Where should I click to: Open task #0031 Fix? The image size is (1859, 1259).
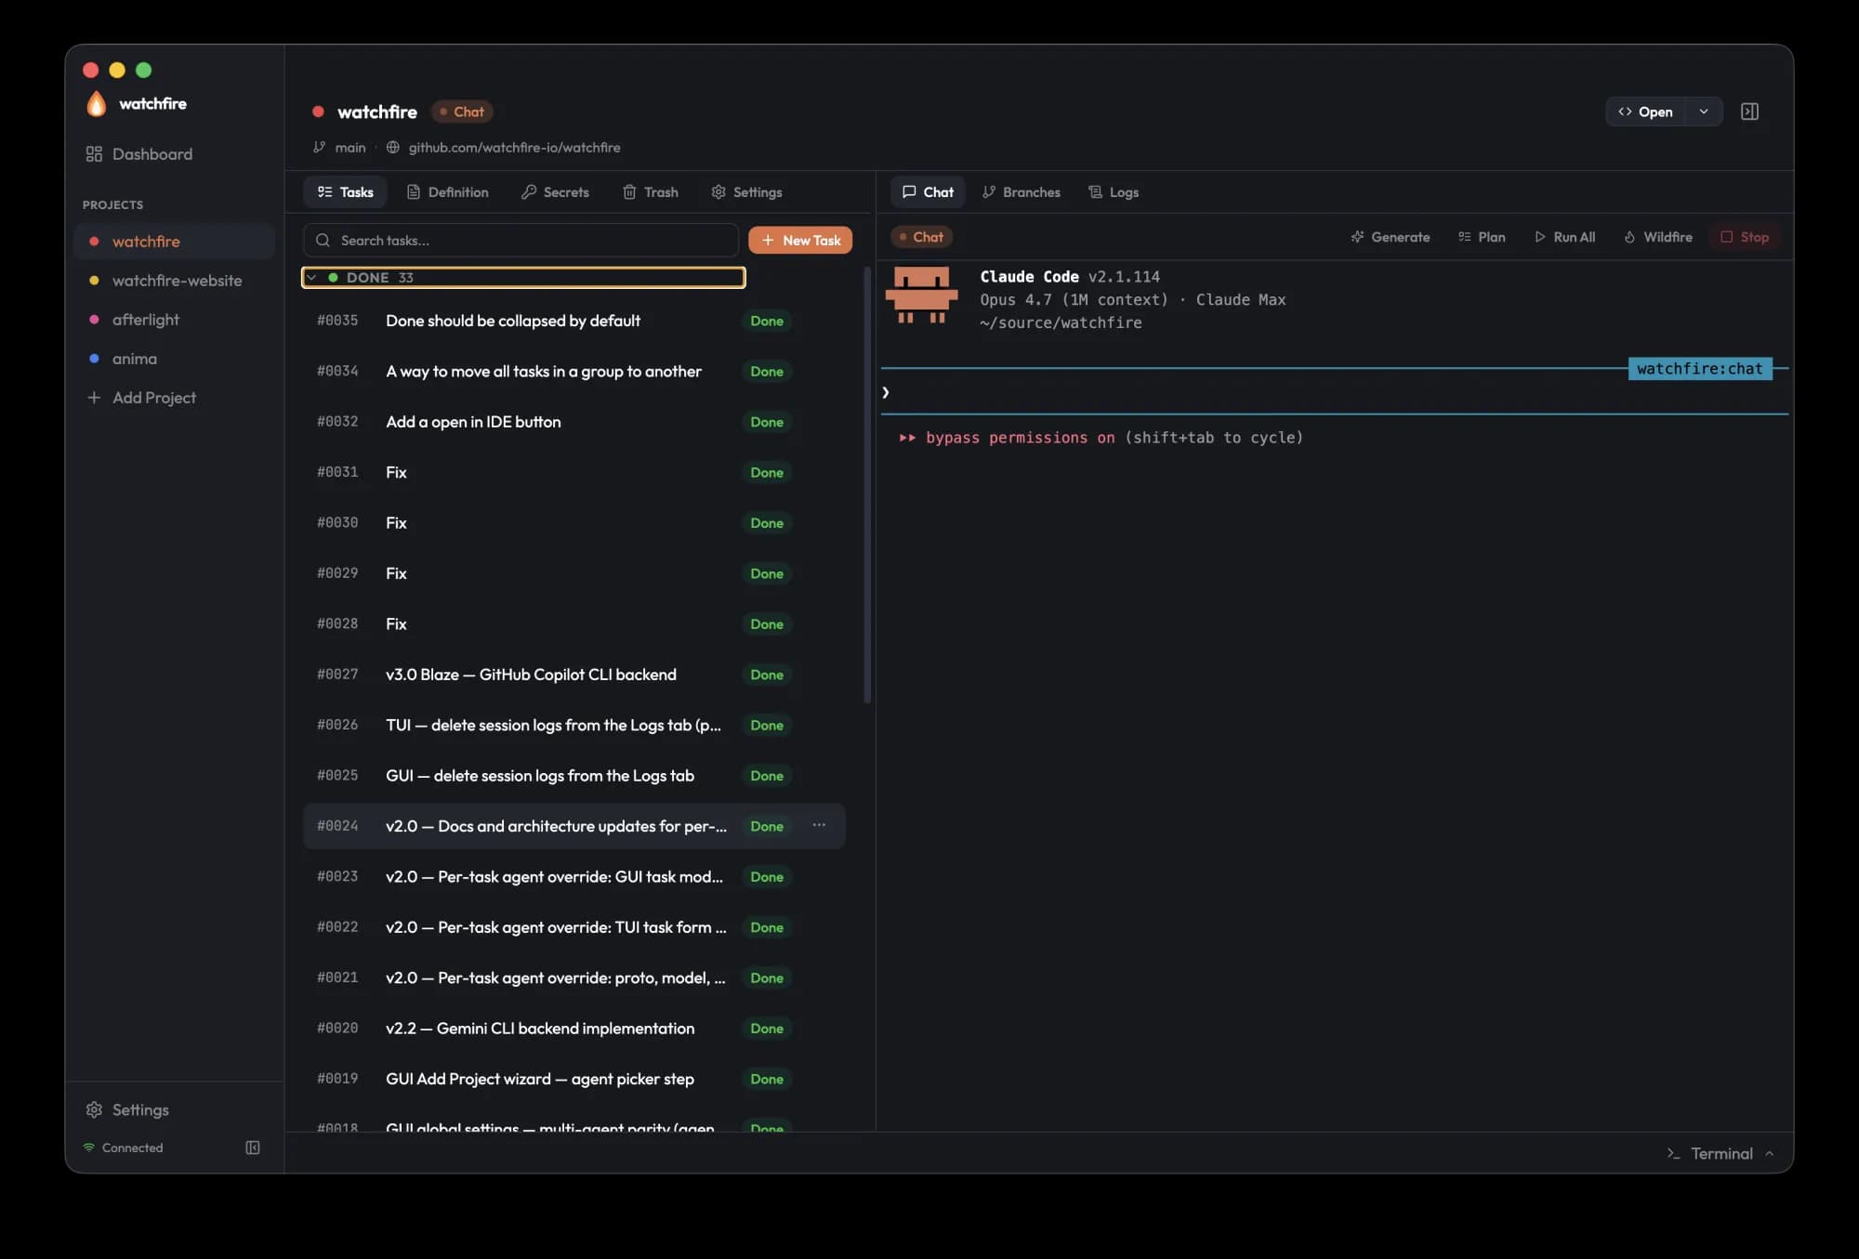pyautogui.click(x=574, y=473)
